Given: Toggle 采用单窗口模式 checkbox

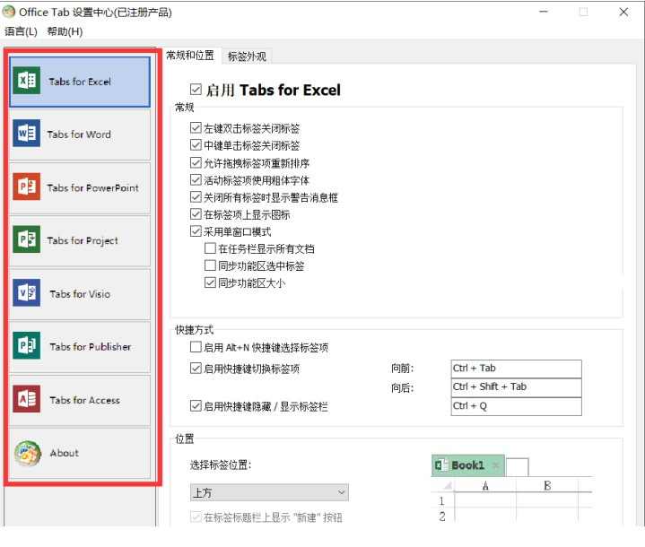Looking at the screenshot, I should [196, 231].
